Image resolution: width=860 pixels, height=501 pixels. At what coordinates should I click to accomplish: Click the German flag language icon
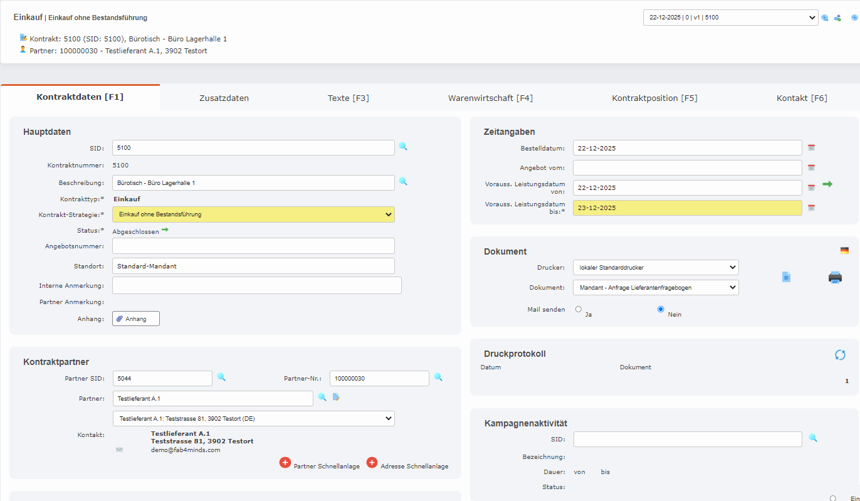point(844,251)
